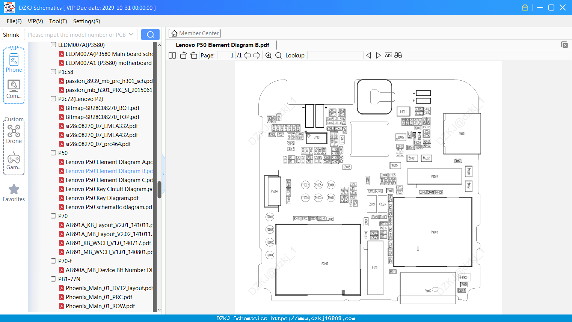Open the model number dropdown arrow
Viewport: 572px width, 322px height.
(x=131, y=35)
